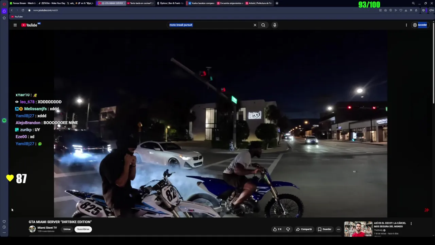Switch to the Tanto tarda en cocinar tab

(x=140, y=3)
